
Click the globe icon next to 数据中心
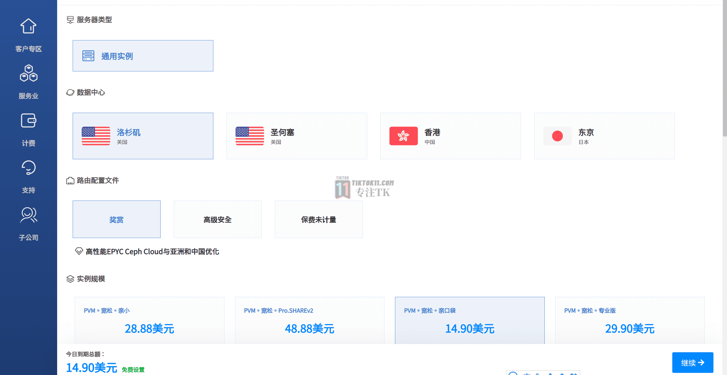coord(70,92)
